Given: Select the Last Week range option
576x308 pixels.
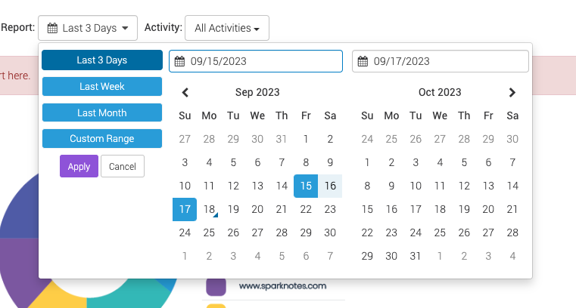Looking at the screenshot, I should pos(102,86).
